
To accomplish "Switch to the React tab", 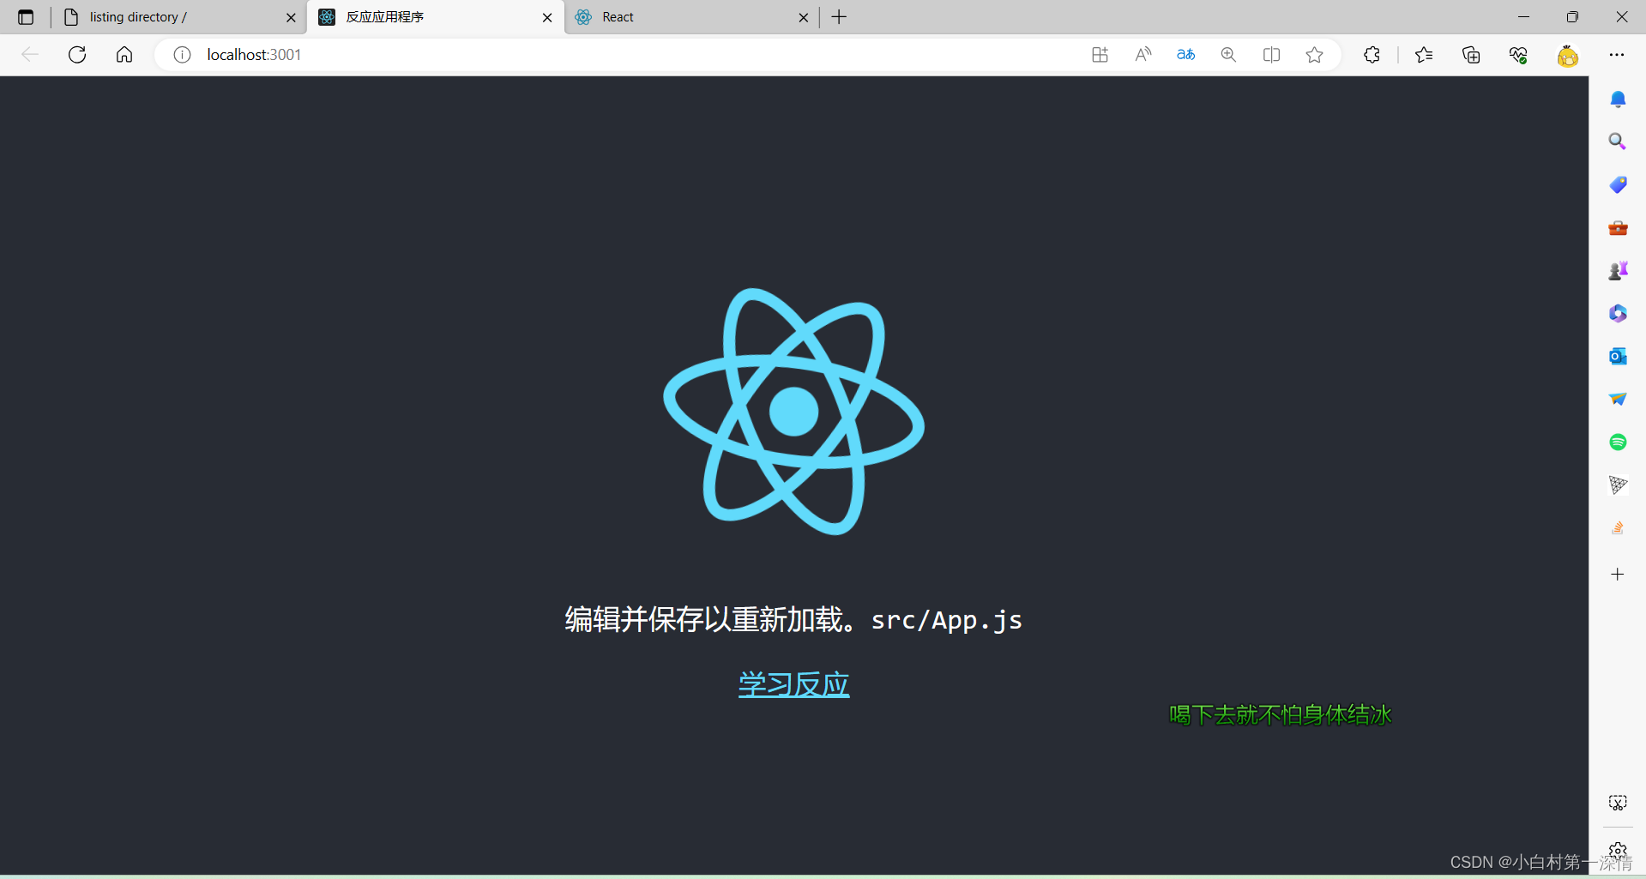I will [x=691, y=17].
